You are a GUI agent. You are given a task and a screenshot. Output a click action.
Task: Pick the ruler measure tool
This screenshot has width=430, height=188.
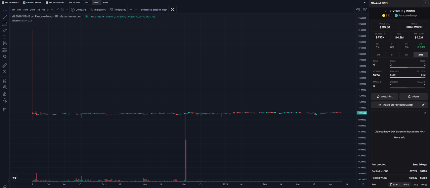[5, 65]
